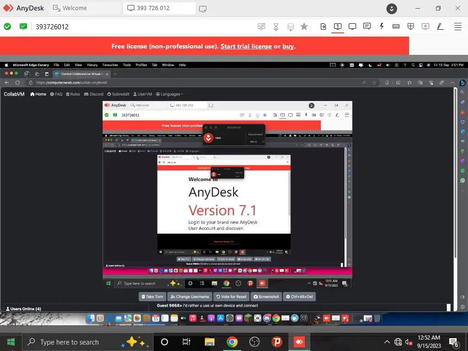Open file transfer in outer AnyDesk toolbar
Screen dimensions: 468x351
click(323, 27)
